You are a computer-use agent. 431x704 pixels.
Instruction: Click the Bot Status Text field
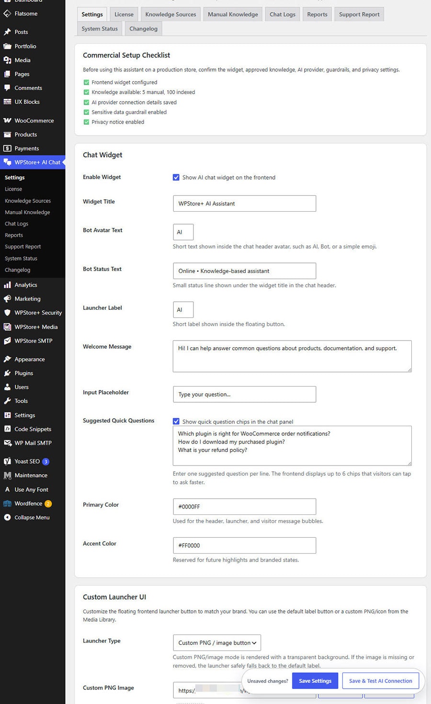click(244, 271)
